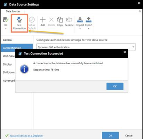Click the information icon in dialog
143x139 pixels.
pos(24,69)
